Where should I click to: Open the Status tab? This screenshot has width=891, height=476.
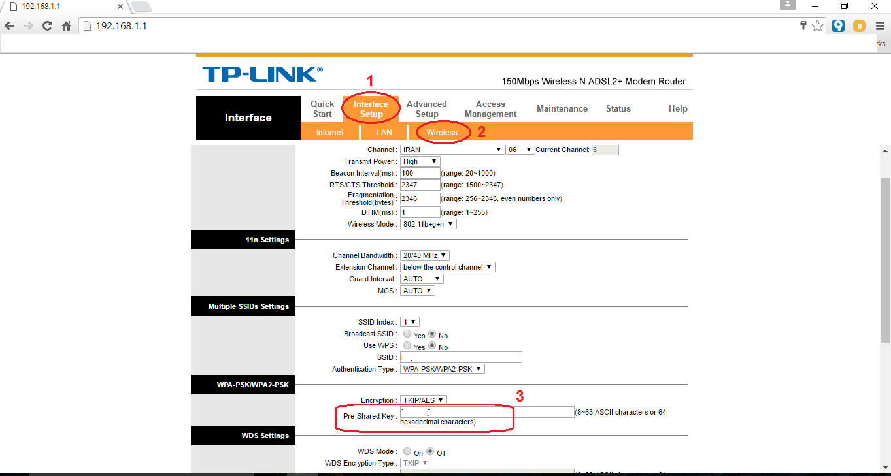[618, 109]
